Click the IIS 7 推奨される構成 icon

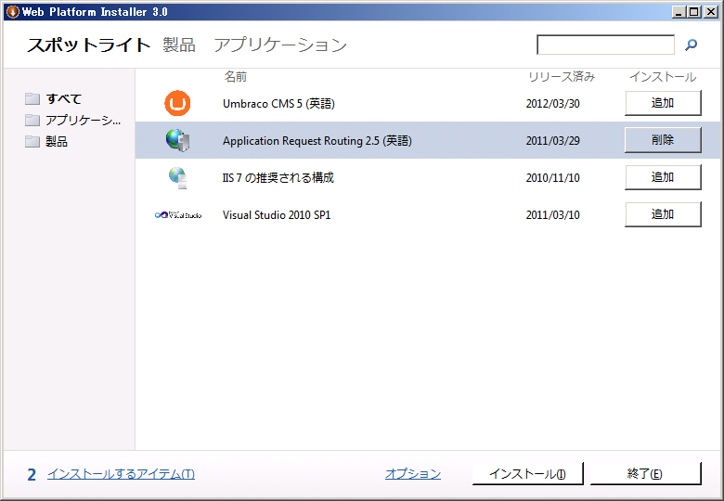178,177
